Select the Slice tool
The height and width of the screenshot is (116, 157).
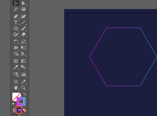[23, 82]
